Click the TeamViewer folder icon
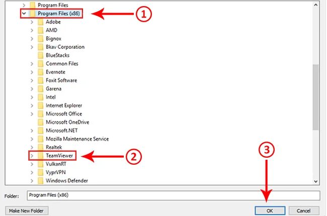This screenshot has width=327, height=216. 40,156
